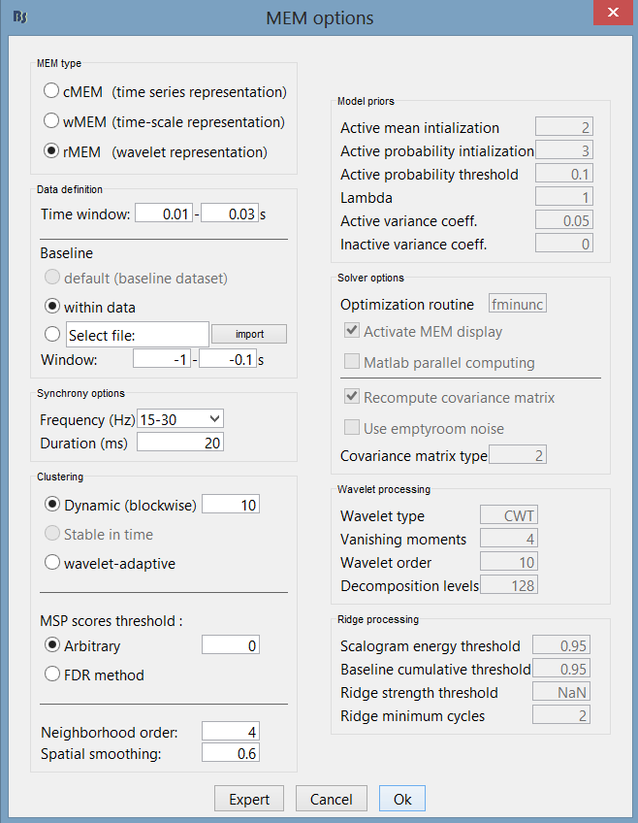Select wMEM time-scale representation
Image resolution: width=638 pixels, height=823 pixels.
pyautogui.click(x=51, y=122)
